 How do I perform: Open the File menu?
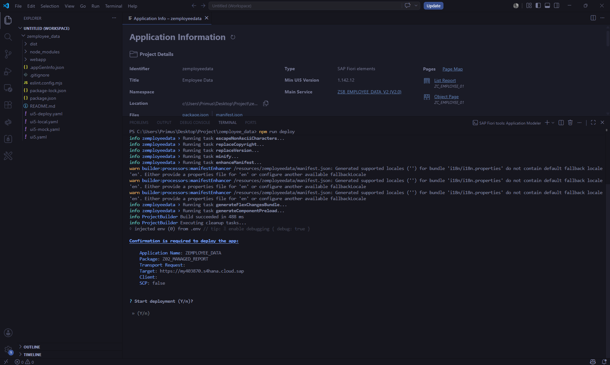pyautogui.click(x=18, y=6)
